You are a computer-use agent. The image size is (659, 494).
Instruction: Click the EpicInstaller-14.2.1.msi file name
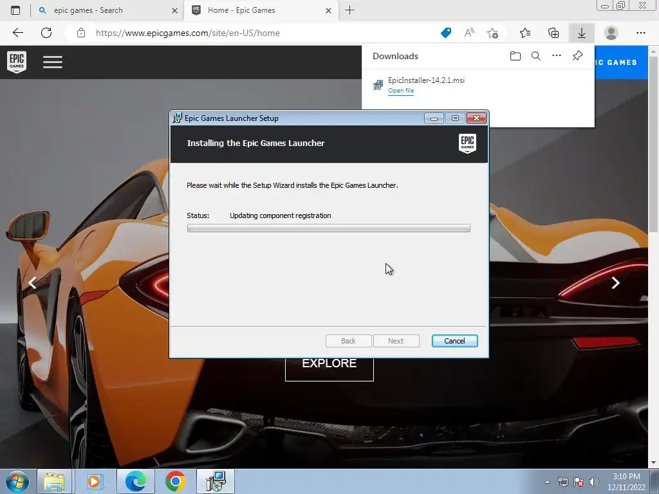coord(426,80)
